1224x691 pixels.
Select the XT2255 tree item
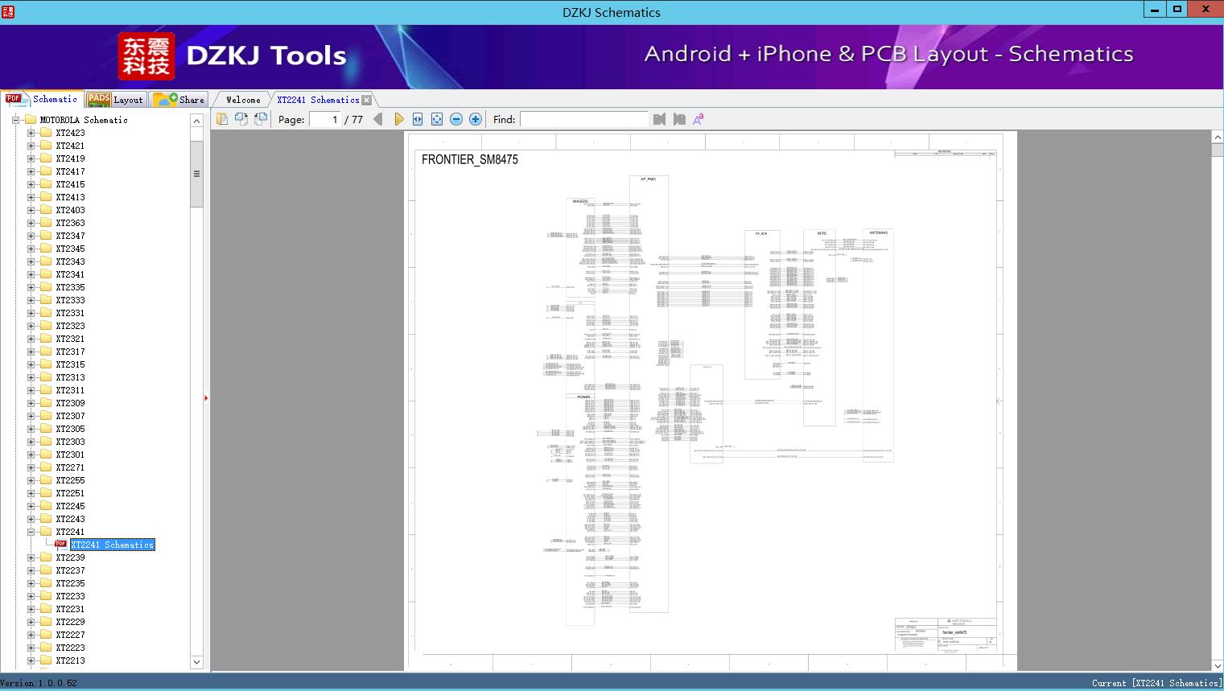point(70,480)
